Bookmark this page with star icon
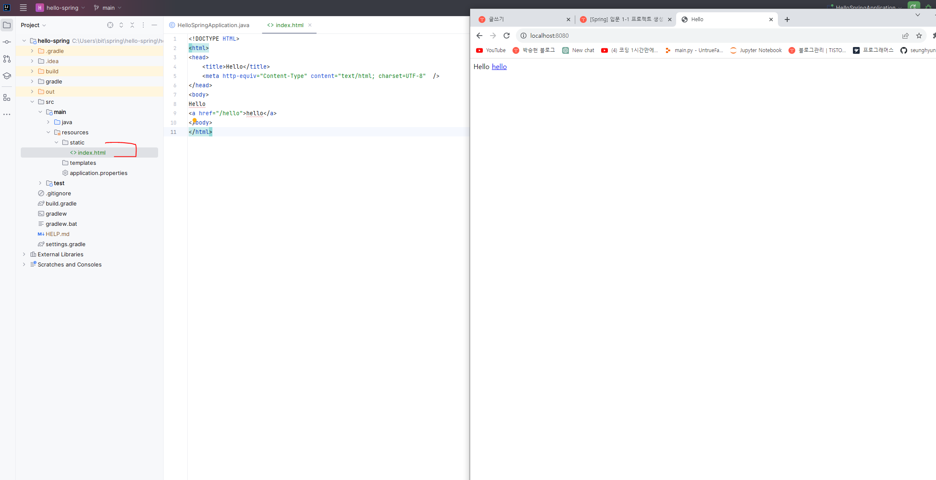This screenshot has width=936, height=480. click(x=919, y=36)
